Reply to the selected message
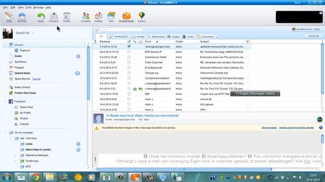 (41, 17)
